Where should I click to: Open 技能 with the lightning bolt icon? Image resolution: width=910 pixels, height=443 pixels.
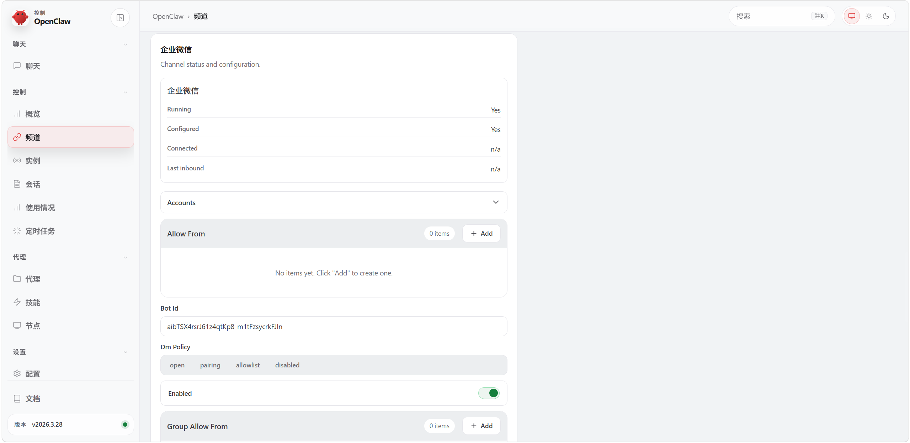32,302
